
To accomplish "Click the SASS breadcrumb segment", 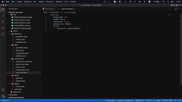I will point(45,12).
